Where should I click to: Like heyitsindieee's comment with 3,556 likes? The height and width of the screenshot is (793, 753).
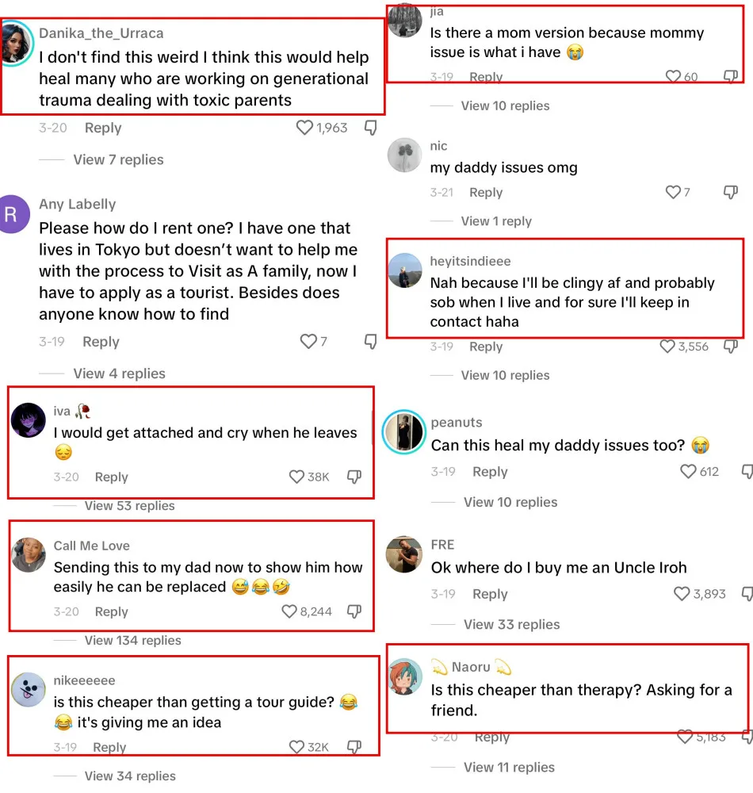click(667, 347)
